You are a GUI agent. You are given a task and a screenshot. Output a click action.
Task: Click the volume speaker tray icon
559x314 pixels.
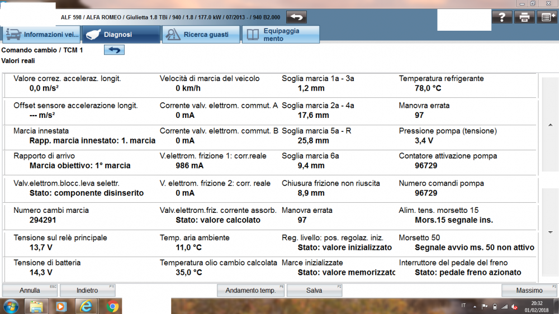click(514, 307)
